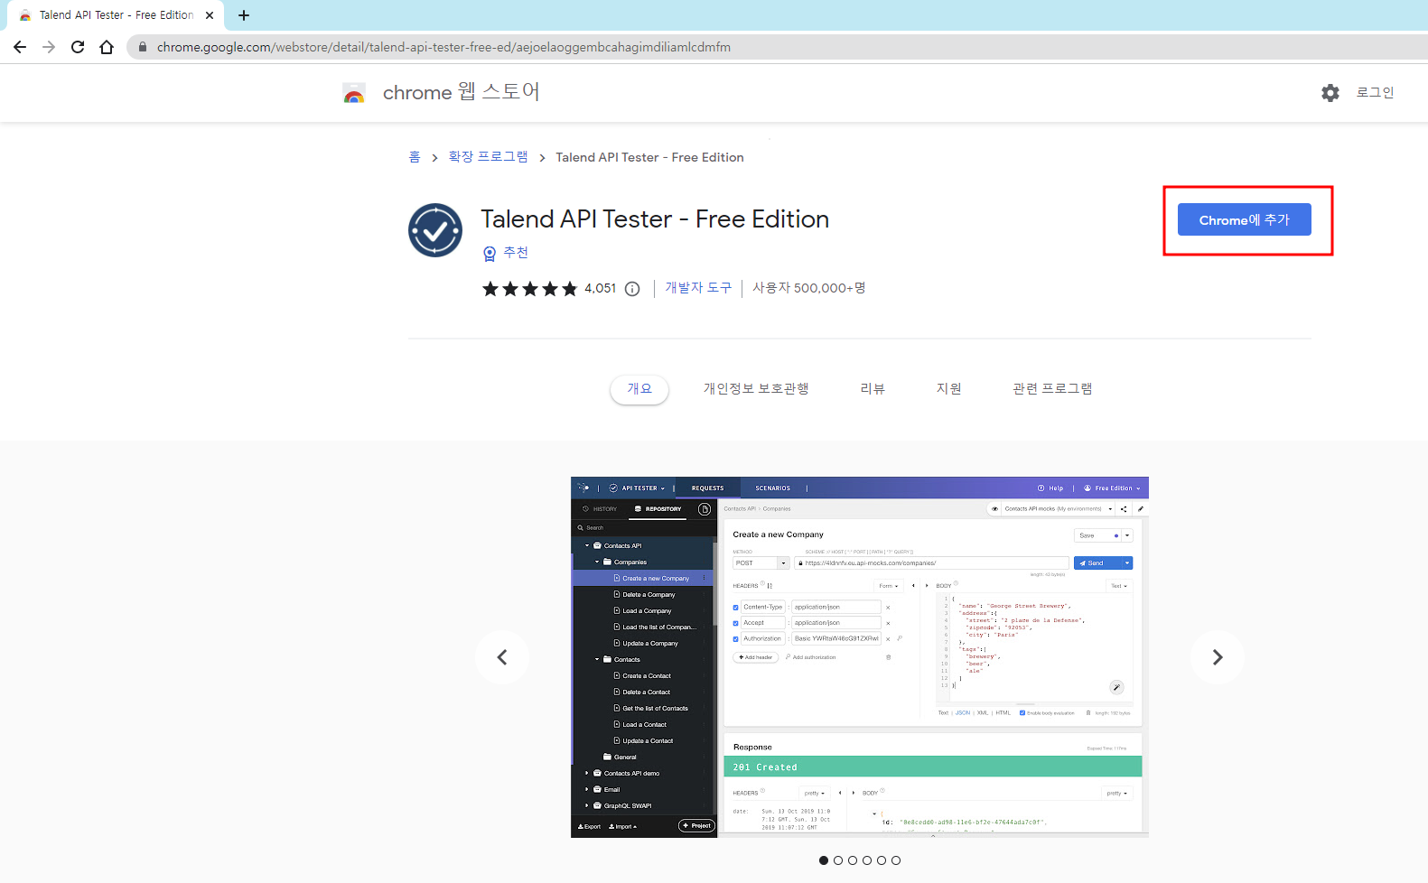The height and width of the screenshot is (883, 1428).
Task: Click the address bar URL
Action: 443,47
